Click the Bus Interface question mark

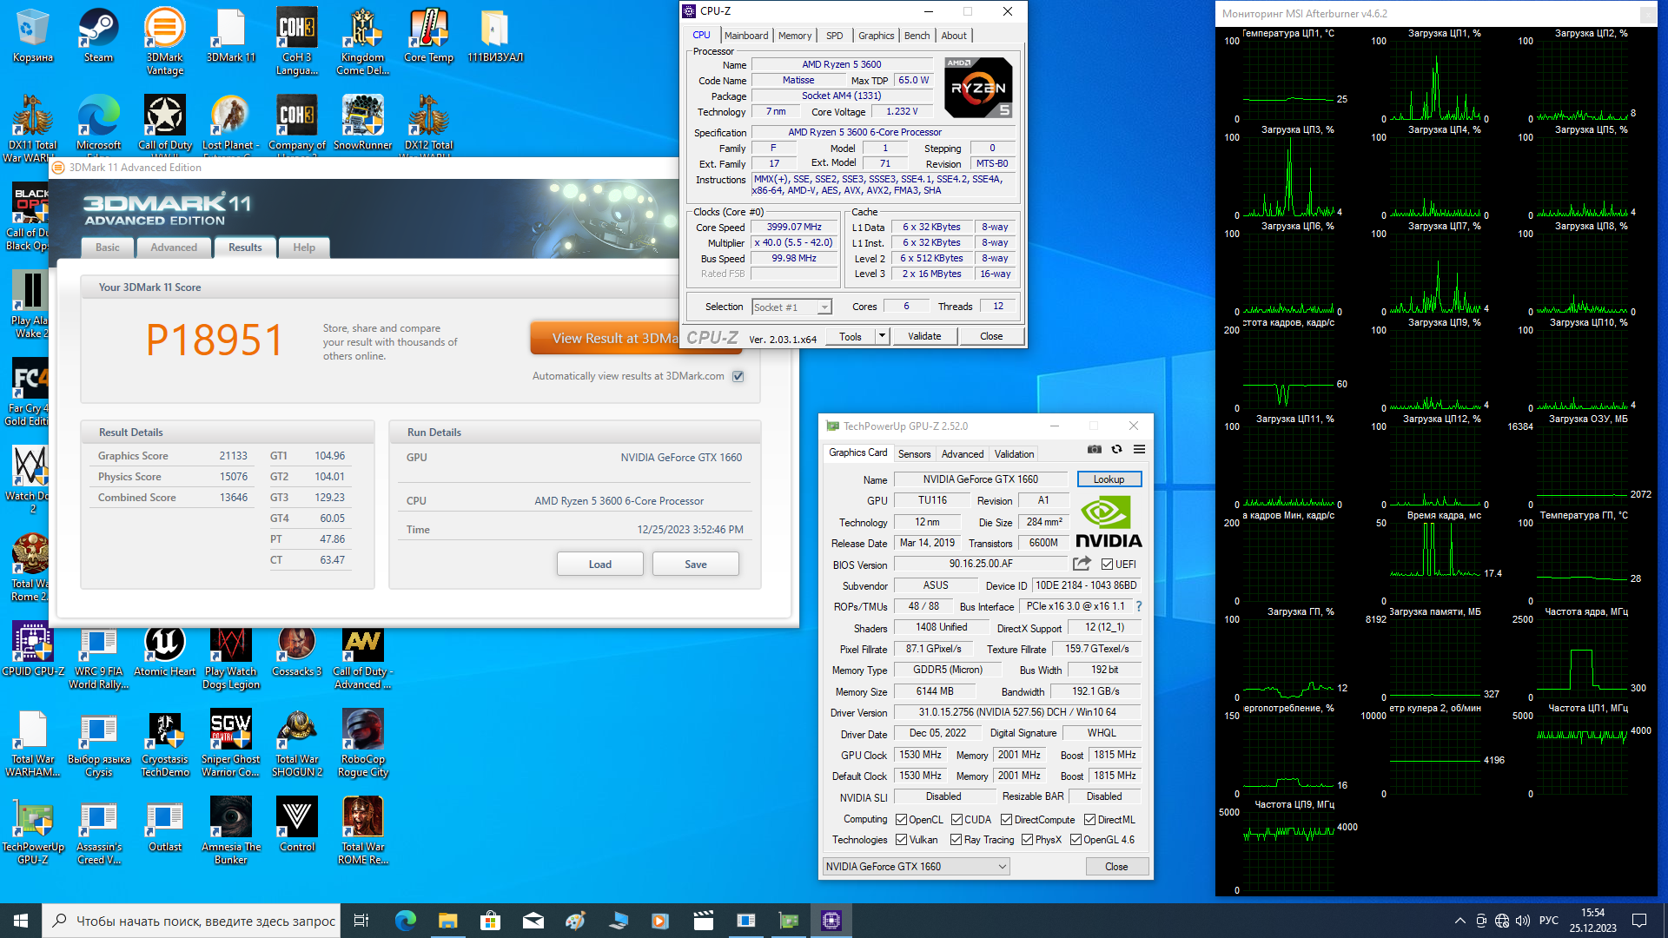point(1139,606)
